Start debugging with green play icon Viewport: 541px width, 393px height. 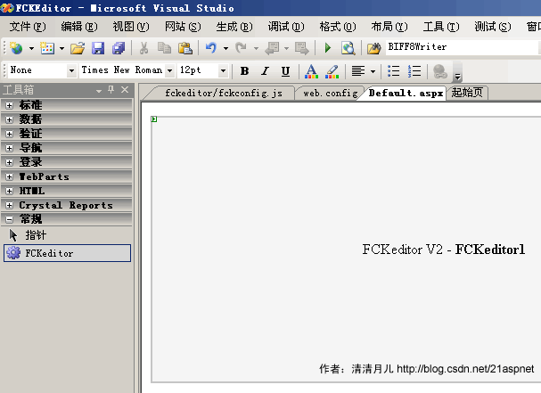click(x=328, y=47)
